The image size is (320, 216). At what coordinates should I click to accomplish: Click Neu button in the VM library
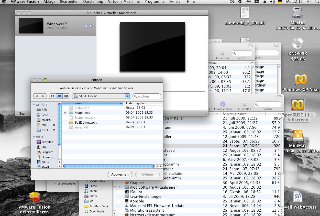pyautogui.click(x=22, y=114)
